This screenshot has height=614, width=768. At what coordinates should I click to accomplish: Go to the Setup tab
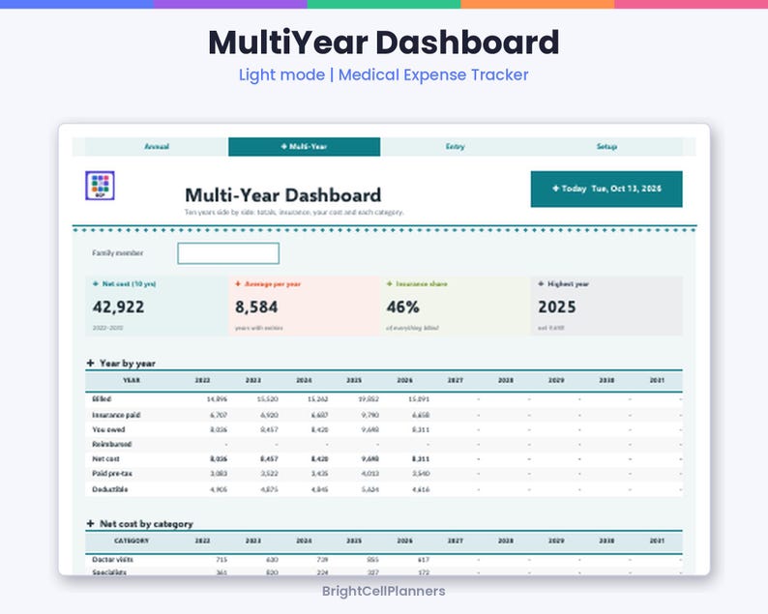click(606, 146)
